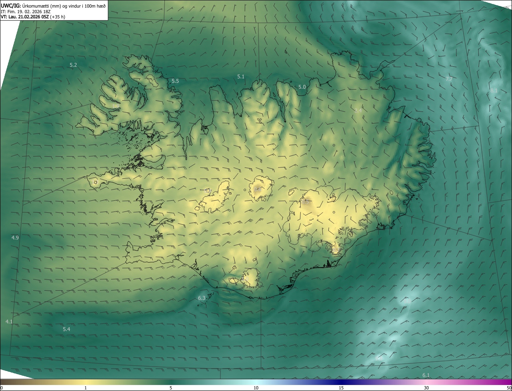Click the "10" tick label on the color scale
The height and width of the screenshot is (391, 512).
click(256, 388)
